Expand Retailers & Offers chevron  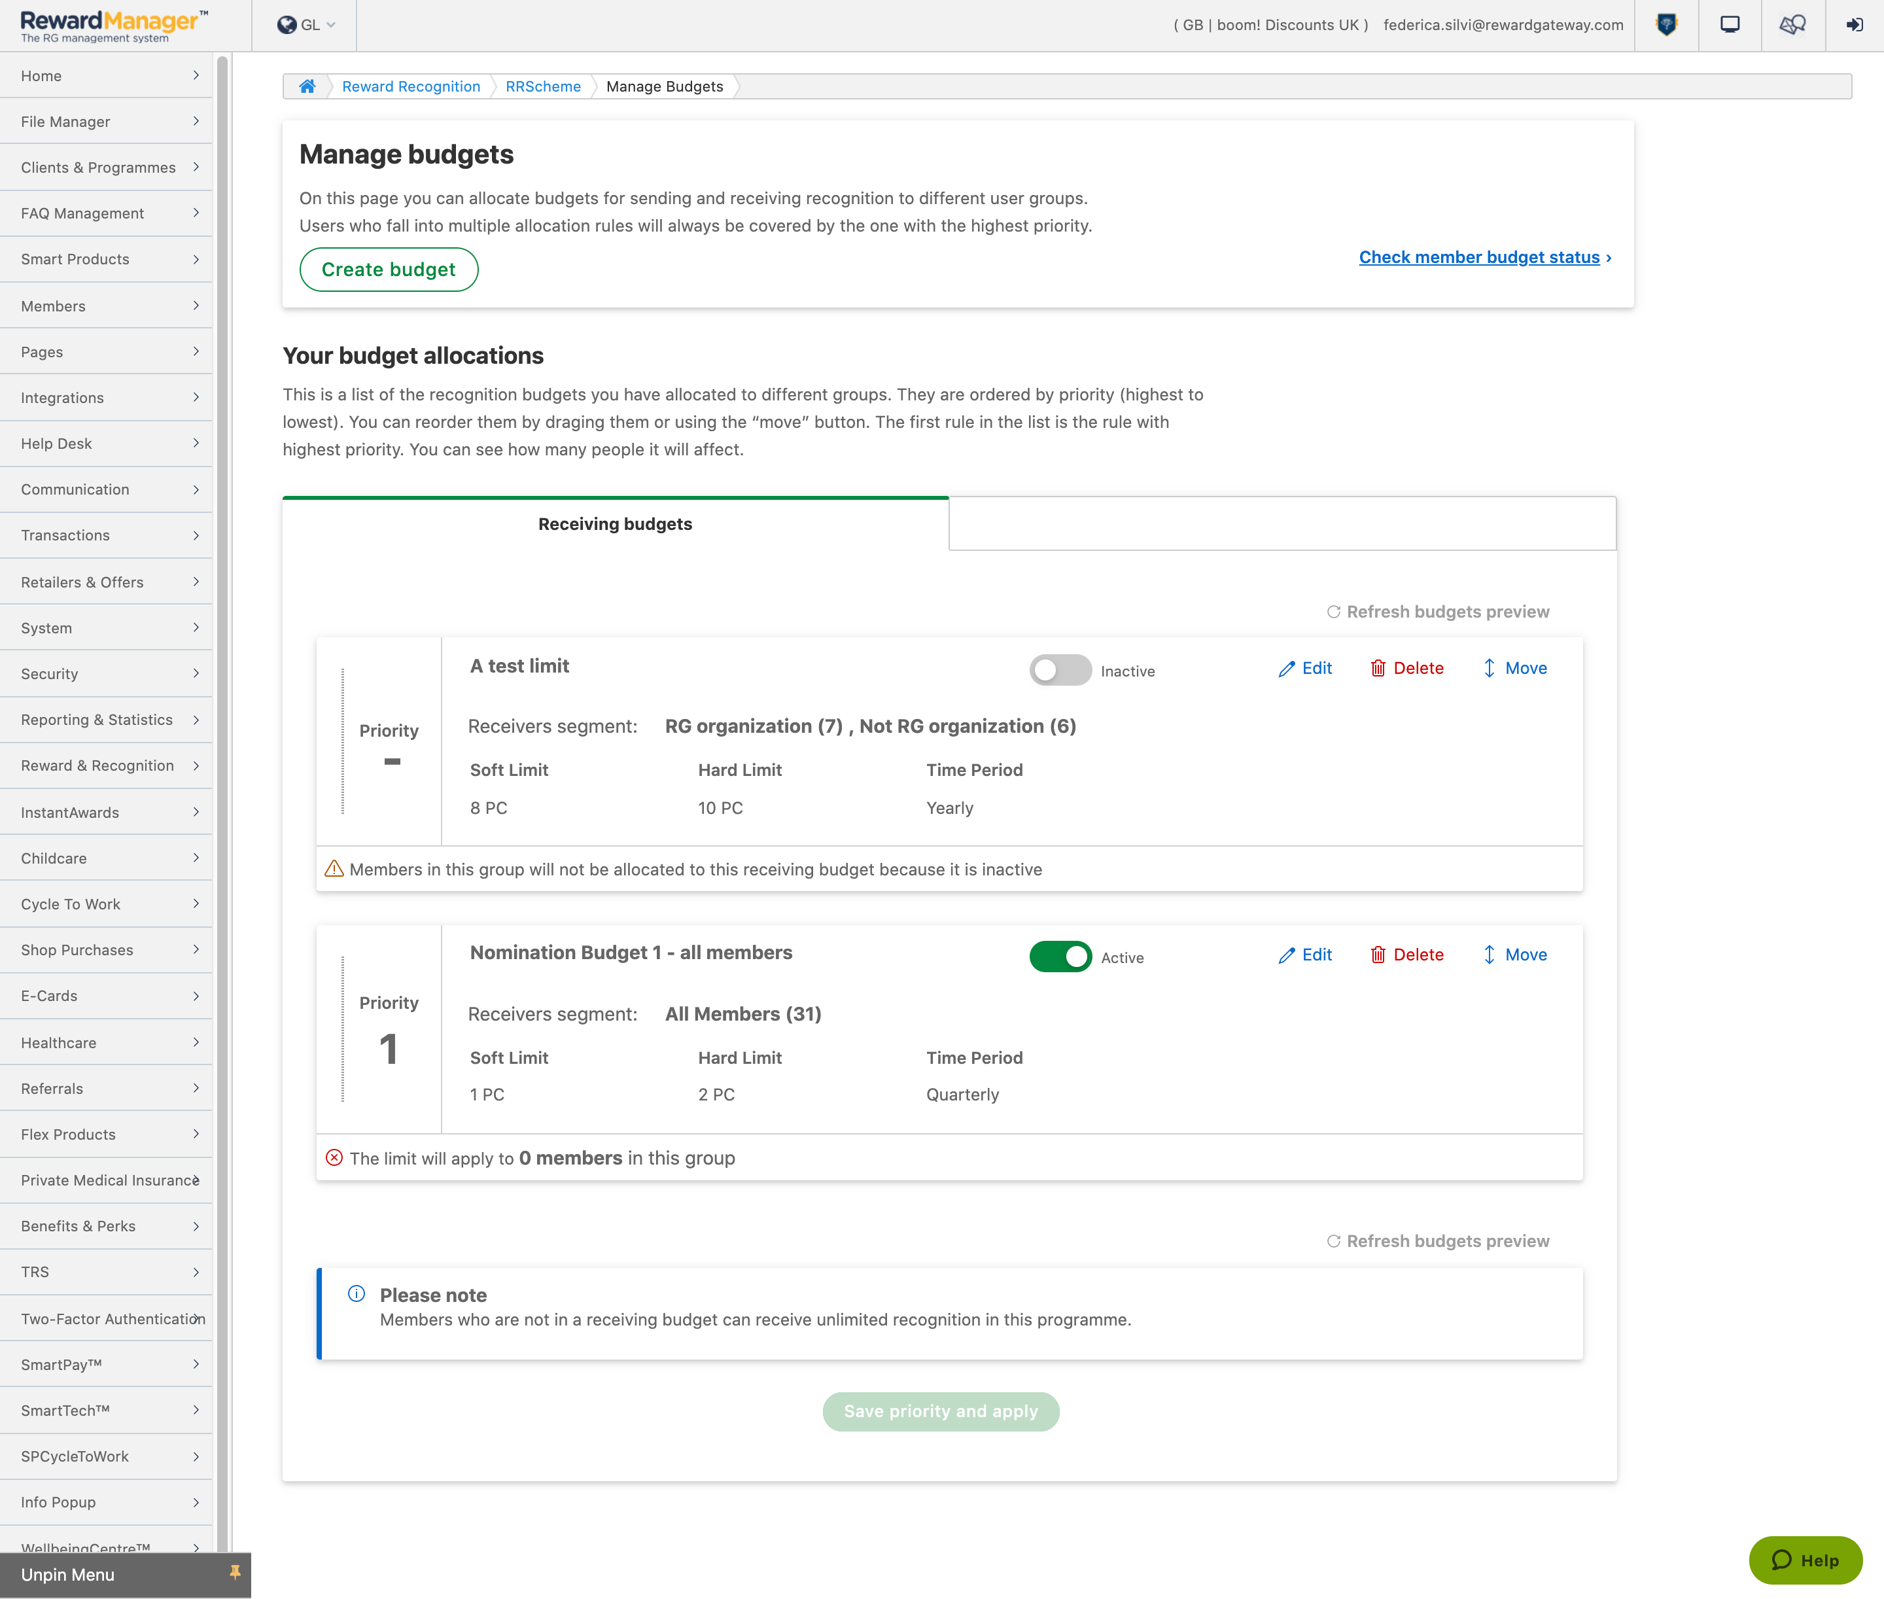196,582
